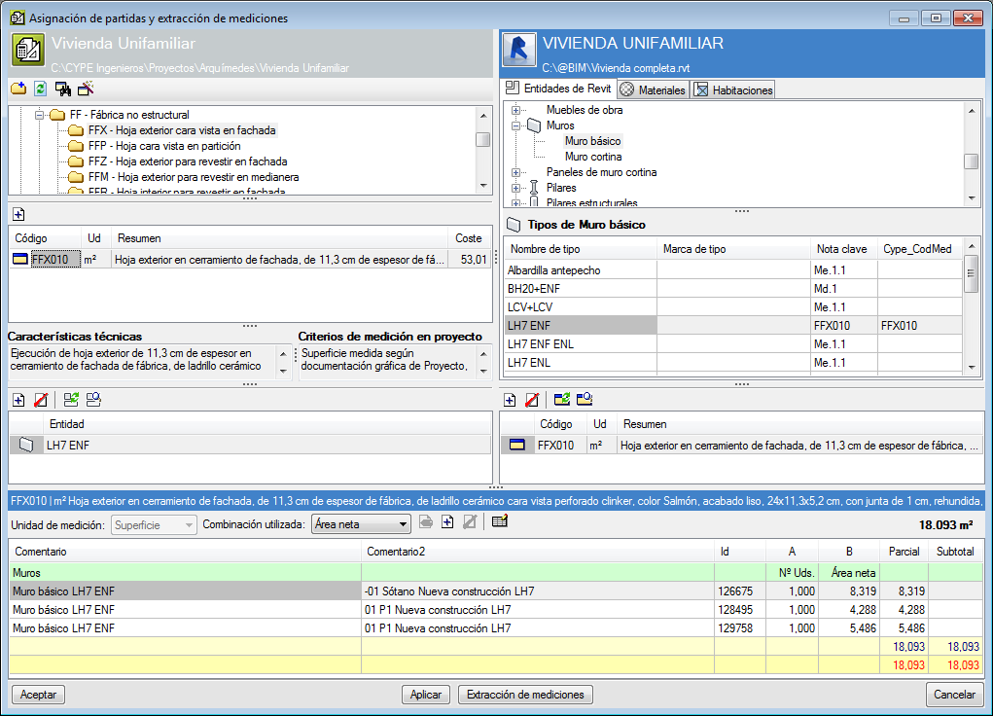This screenshot has width=993, height=716.
Task: Select FFP - Hoja cara vista en partición
Action: point(164,146)
